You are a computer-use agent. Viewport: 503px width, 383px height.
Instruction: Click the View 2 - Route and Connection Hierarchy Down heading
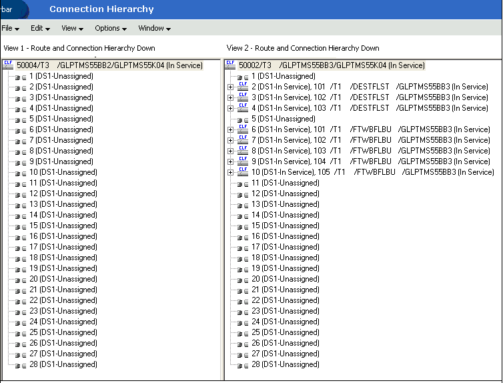coord(303,48)
